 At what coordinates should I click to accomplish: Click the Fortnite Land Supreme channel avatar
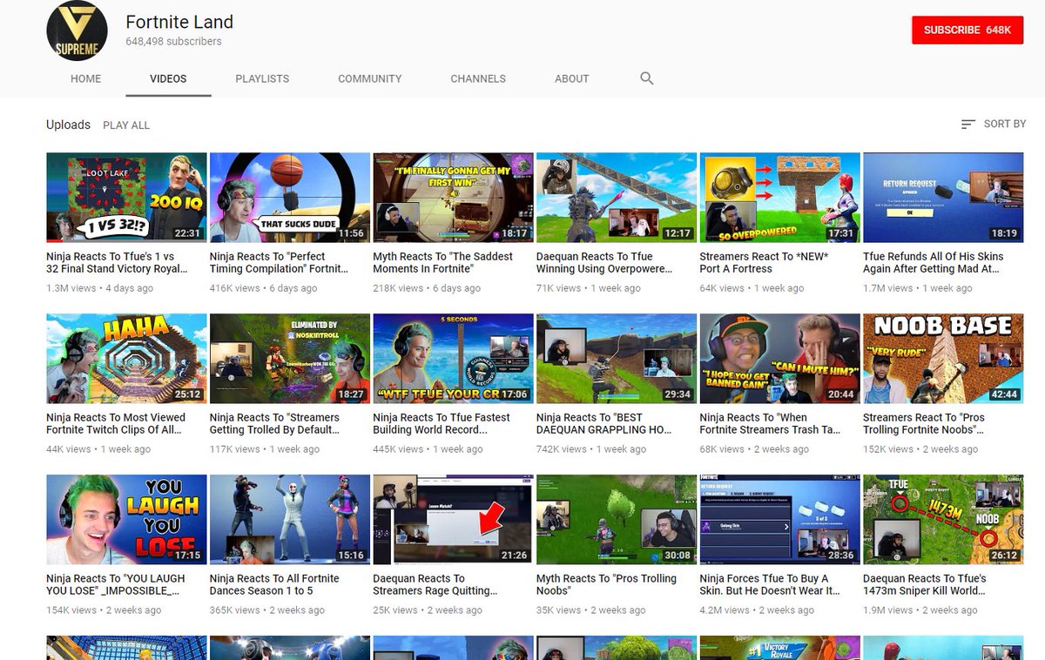point(77,30)
